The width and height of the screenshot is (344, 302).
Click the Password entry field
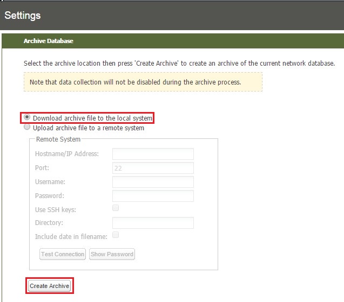(x=153, y=196)
